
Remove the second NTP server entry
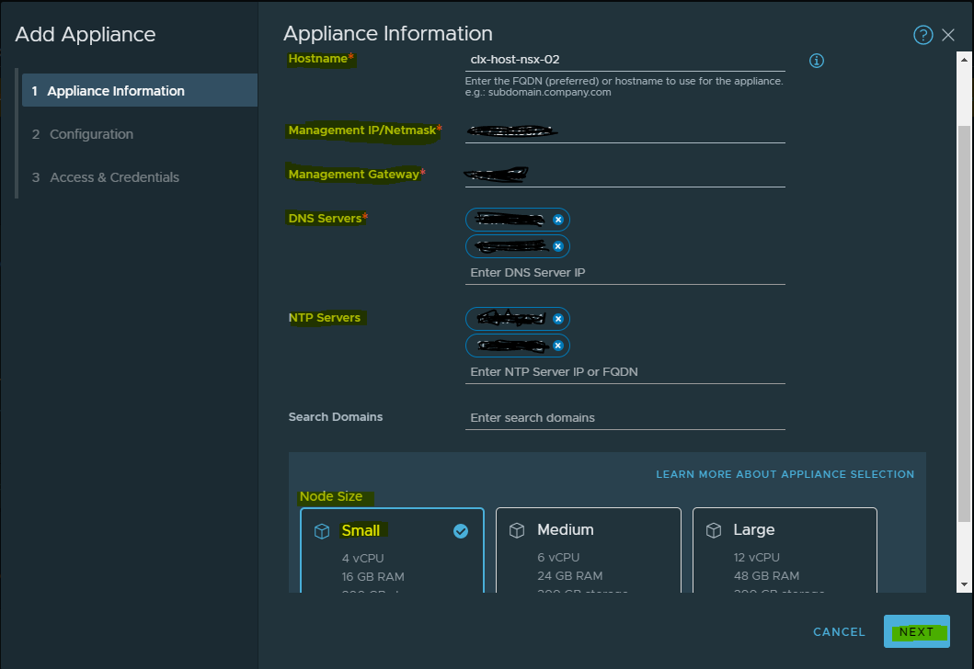(557, 346)
